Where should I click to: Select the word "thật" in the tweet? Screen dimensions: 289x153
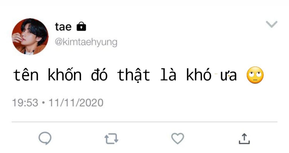[x=134, y=75]
